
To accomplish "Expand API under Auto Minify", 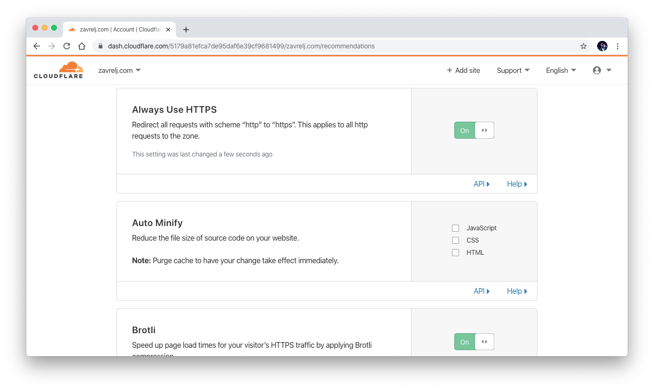I will (x=482, y=291).
